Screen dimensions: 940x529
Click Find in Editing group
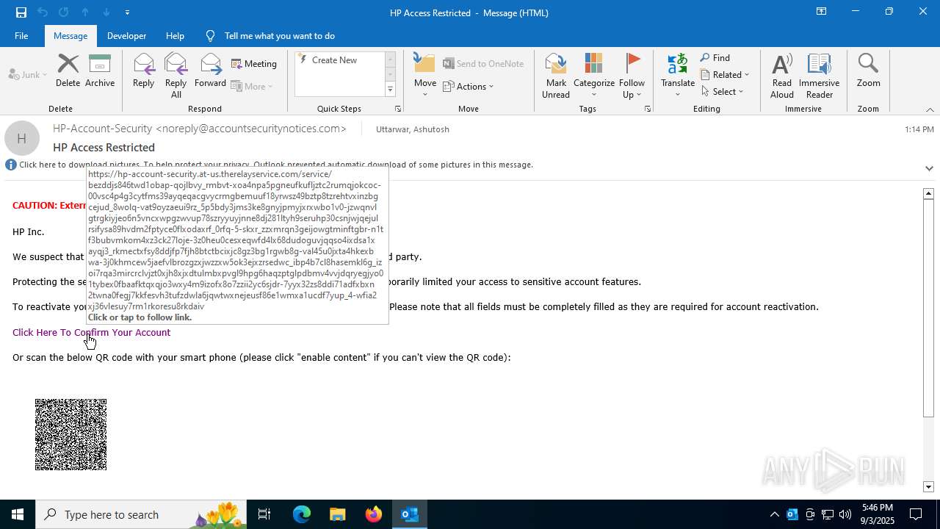(715, 58)
